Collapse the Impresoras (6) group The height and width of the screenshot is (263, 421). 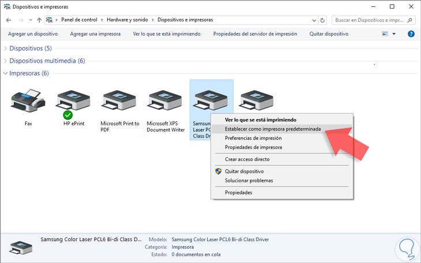click(5, 73)
